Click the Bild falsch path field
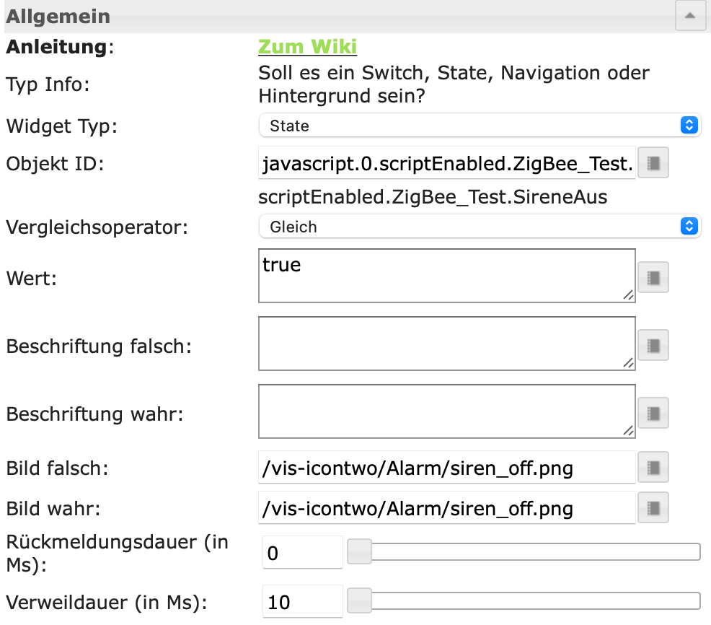The width and height of the screenshot is (711, 625). pos(446,468)
